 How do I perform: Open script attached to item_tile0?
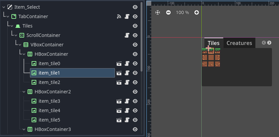click(127, 63)
